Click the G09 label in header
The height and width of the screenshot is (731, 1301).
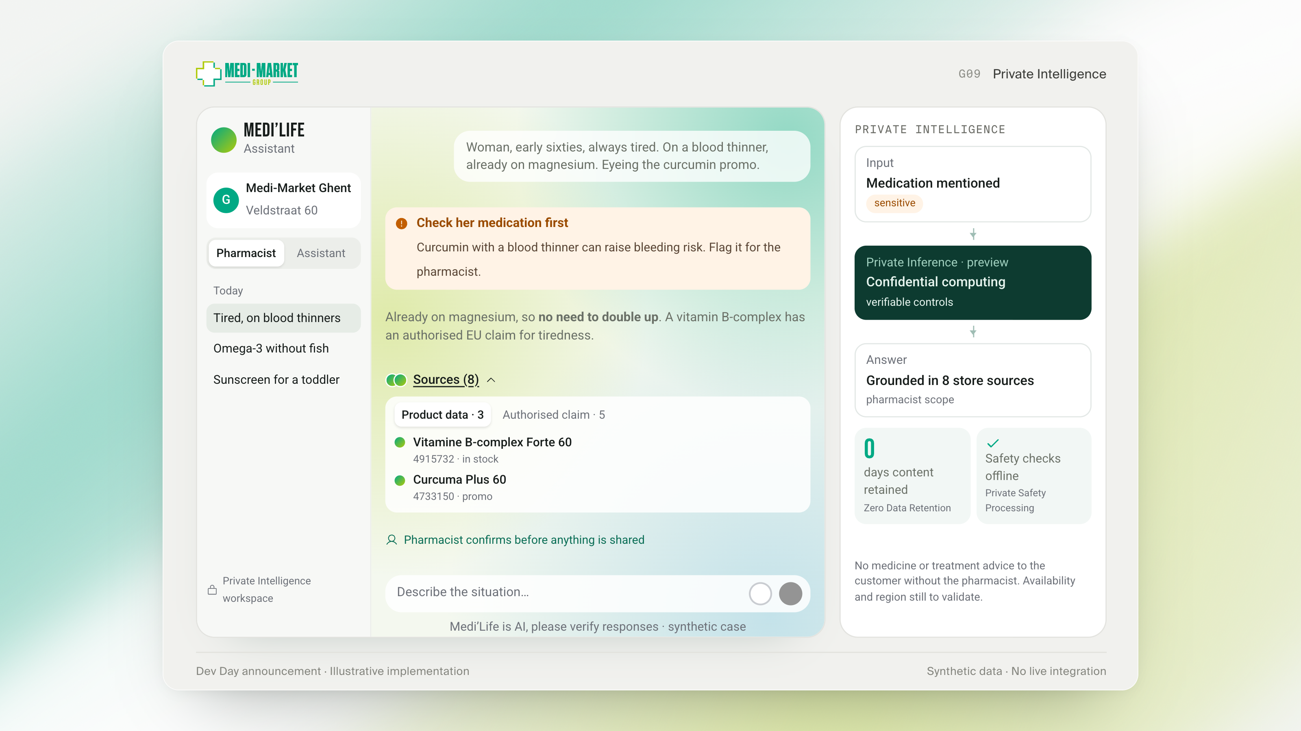click(x=969, y=74)
